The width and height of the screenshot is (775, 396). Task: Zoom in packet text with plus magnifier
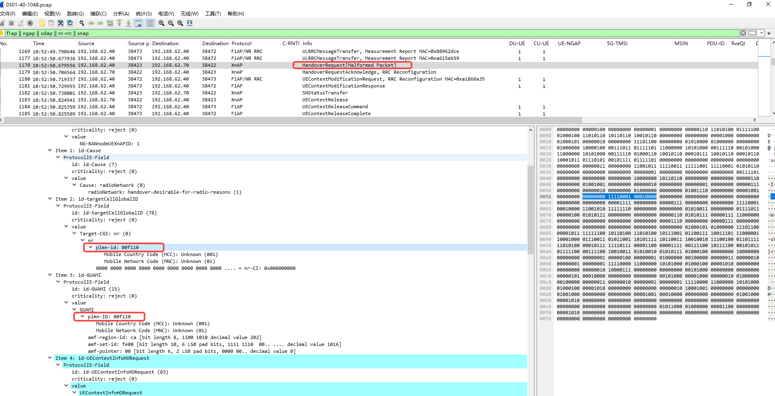click(x=162, y=23)
